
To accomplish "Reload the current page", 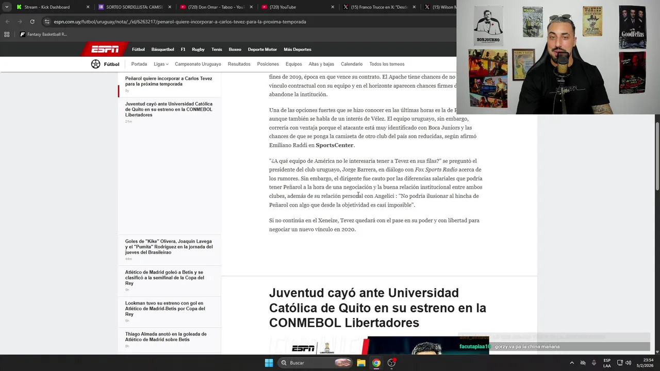I will 32,22.
